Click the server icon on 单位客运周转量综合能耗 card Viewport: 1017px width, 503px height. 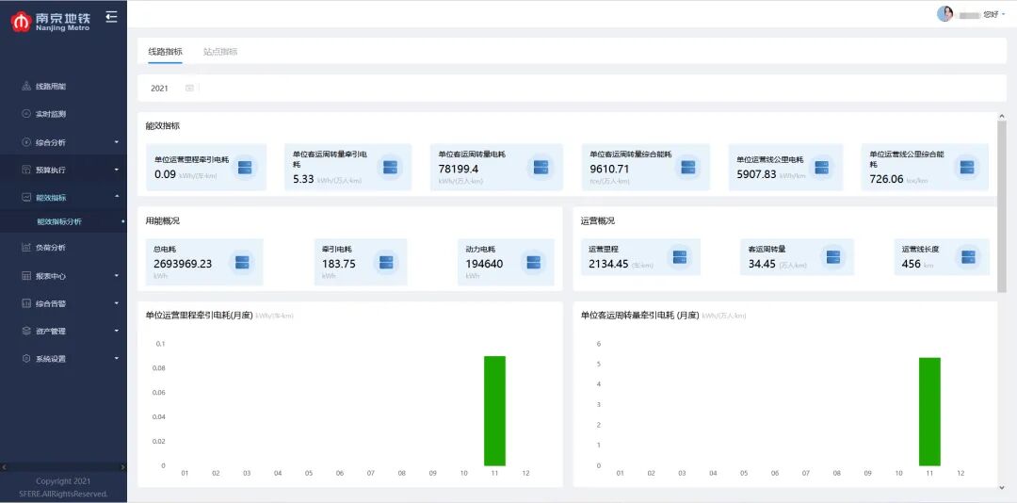click(688, 168)
